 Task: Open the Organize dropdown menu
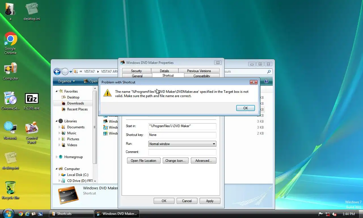(66, 81)
